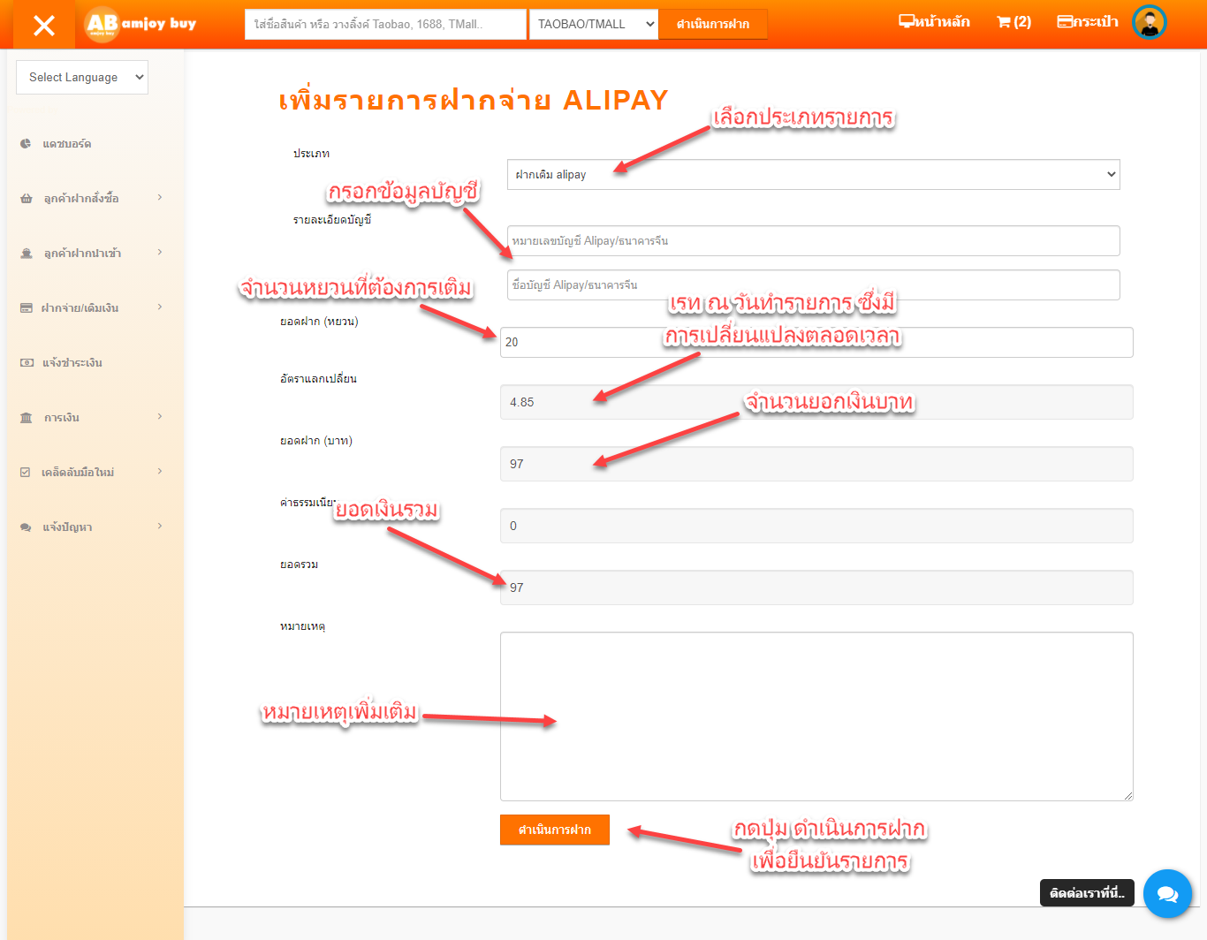
Task: Open the ประเภท type dropdown
Action: (814, 174)
